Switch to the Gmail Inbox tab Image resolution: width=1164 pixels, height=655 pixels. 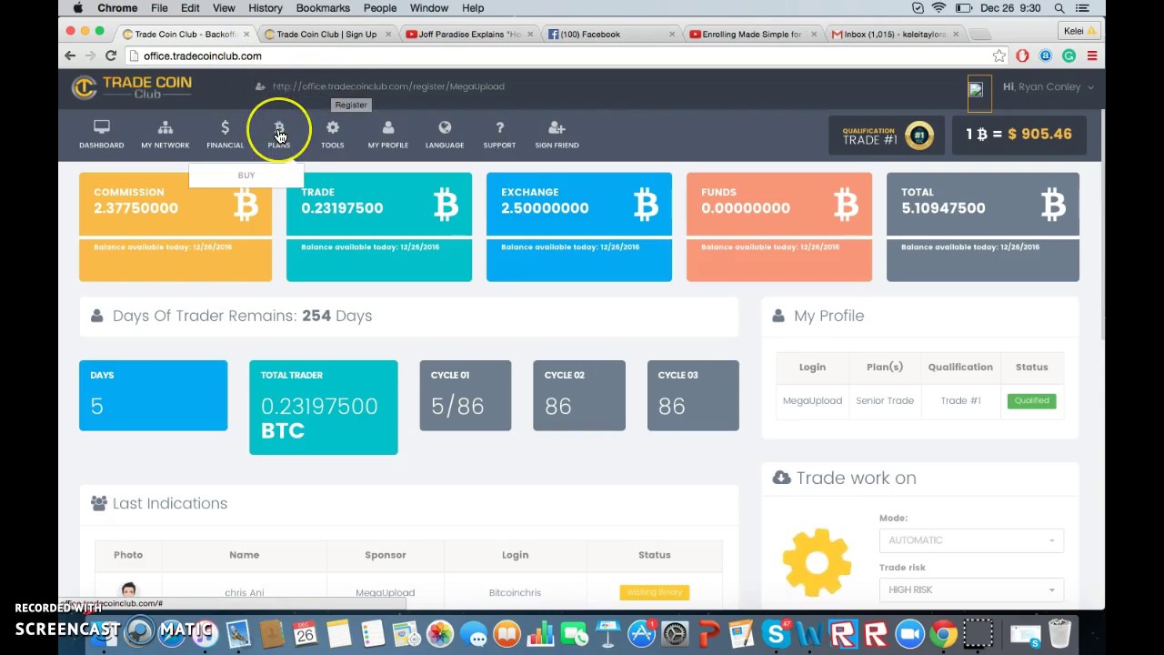[x=894, y=35]
